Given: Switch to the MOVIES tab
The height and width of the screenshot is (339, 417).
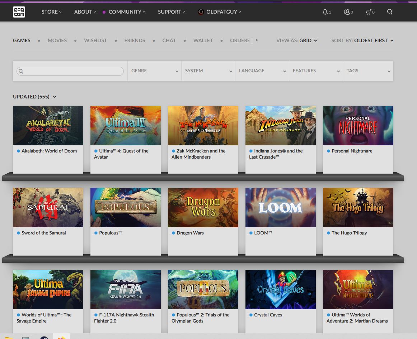Looking at the screenshot, I should click(x=57, y=40).
